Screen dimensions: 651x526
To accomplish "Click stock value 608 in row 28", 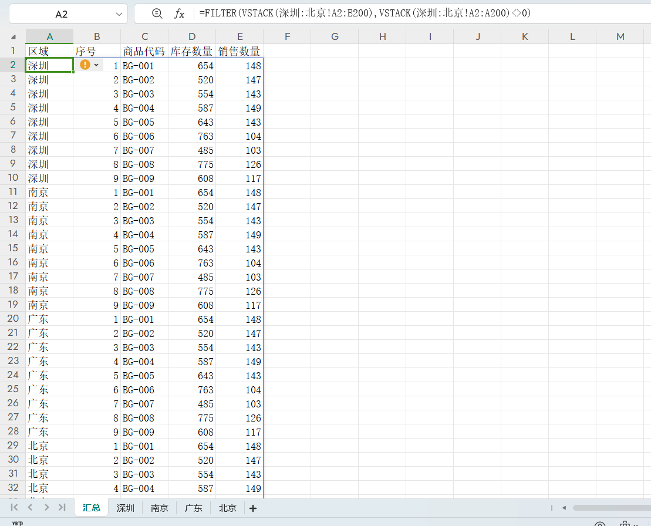I will 192,432.
